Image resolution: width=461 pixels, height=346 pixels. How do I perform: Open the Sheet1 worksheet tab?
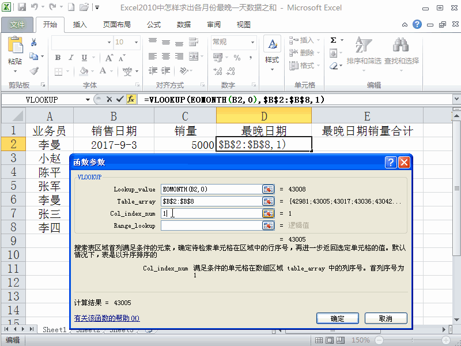(x=54, y=330)
